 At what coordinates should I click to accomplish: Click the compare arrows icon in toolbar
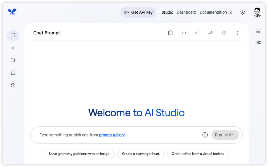[x=211, y=33]
